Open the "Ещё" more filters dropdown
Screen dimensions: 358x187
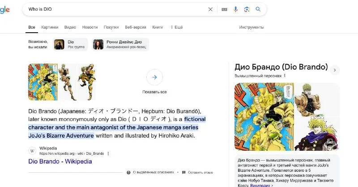[x=176, y=27]
